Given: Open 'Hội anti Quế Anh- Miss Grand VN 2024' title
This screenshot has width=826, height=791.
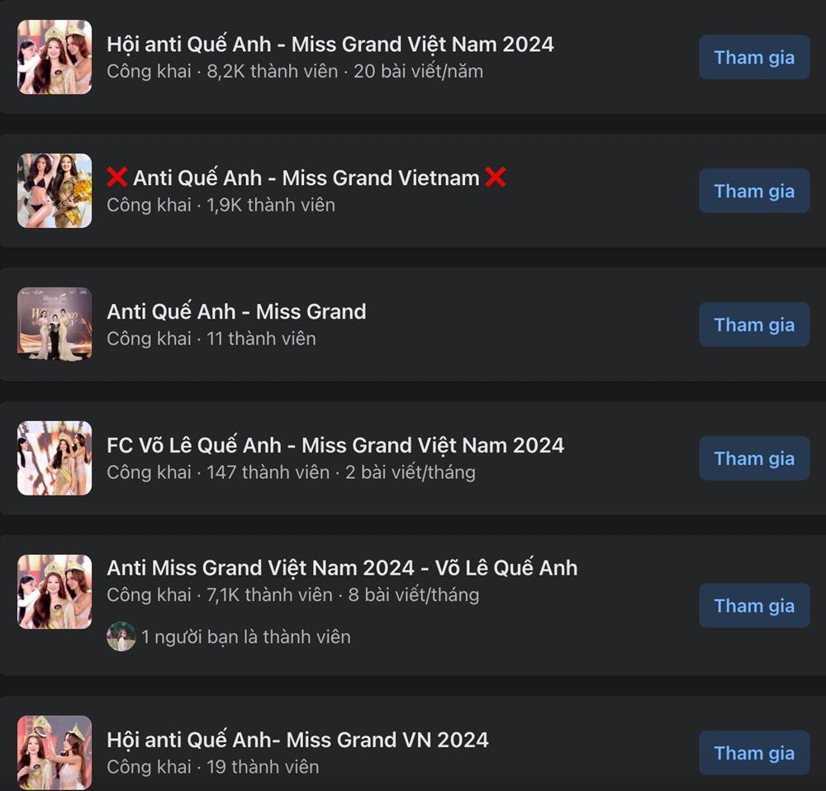Looking at the screenshot, I should pyautogui.click(x=297, y=740).
